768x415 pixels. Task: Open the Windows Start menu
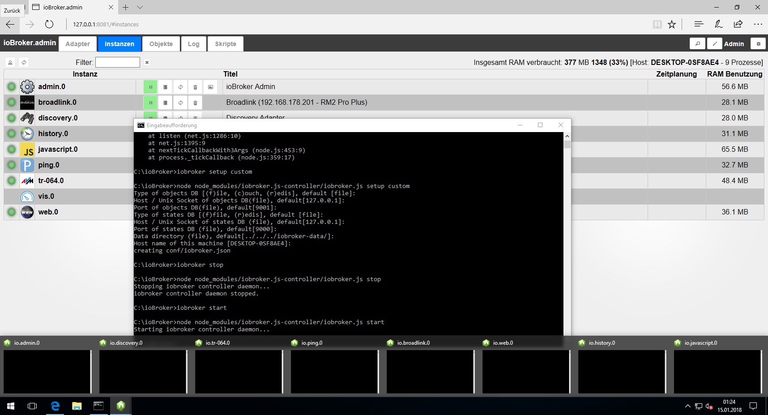pos(11,406)
